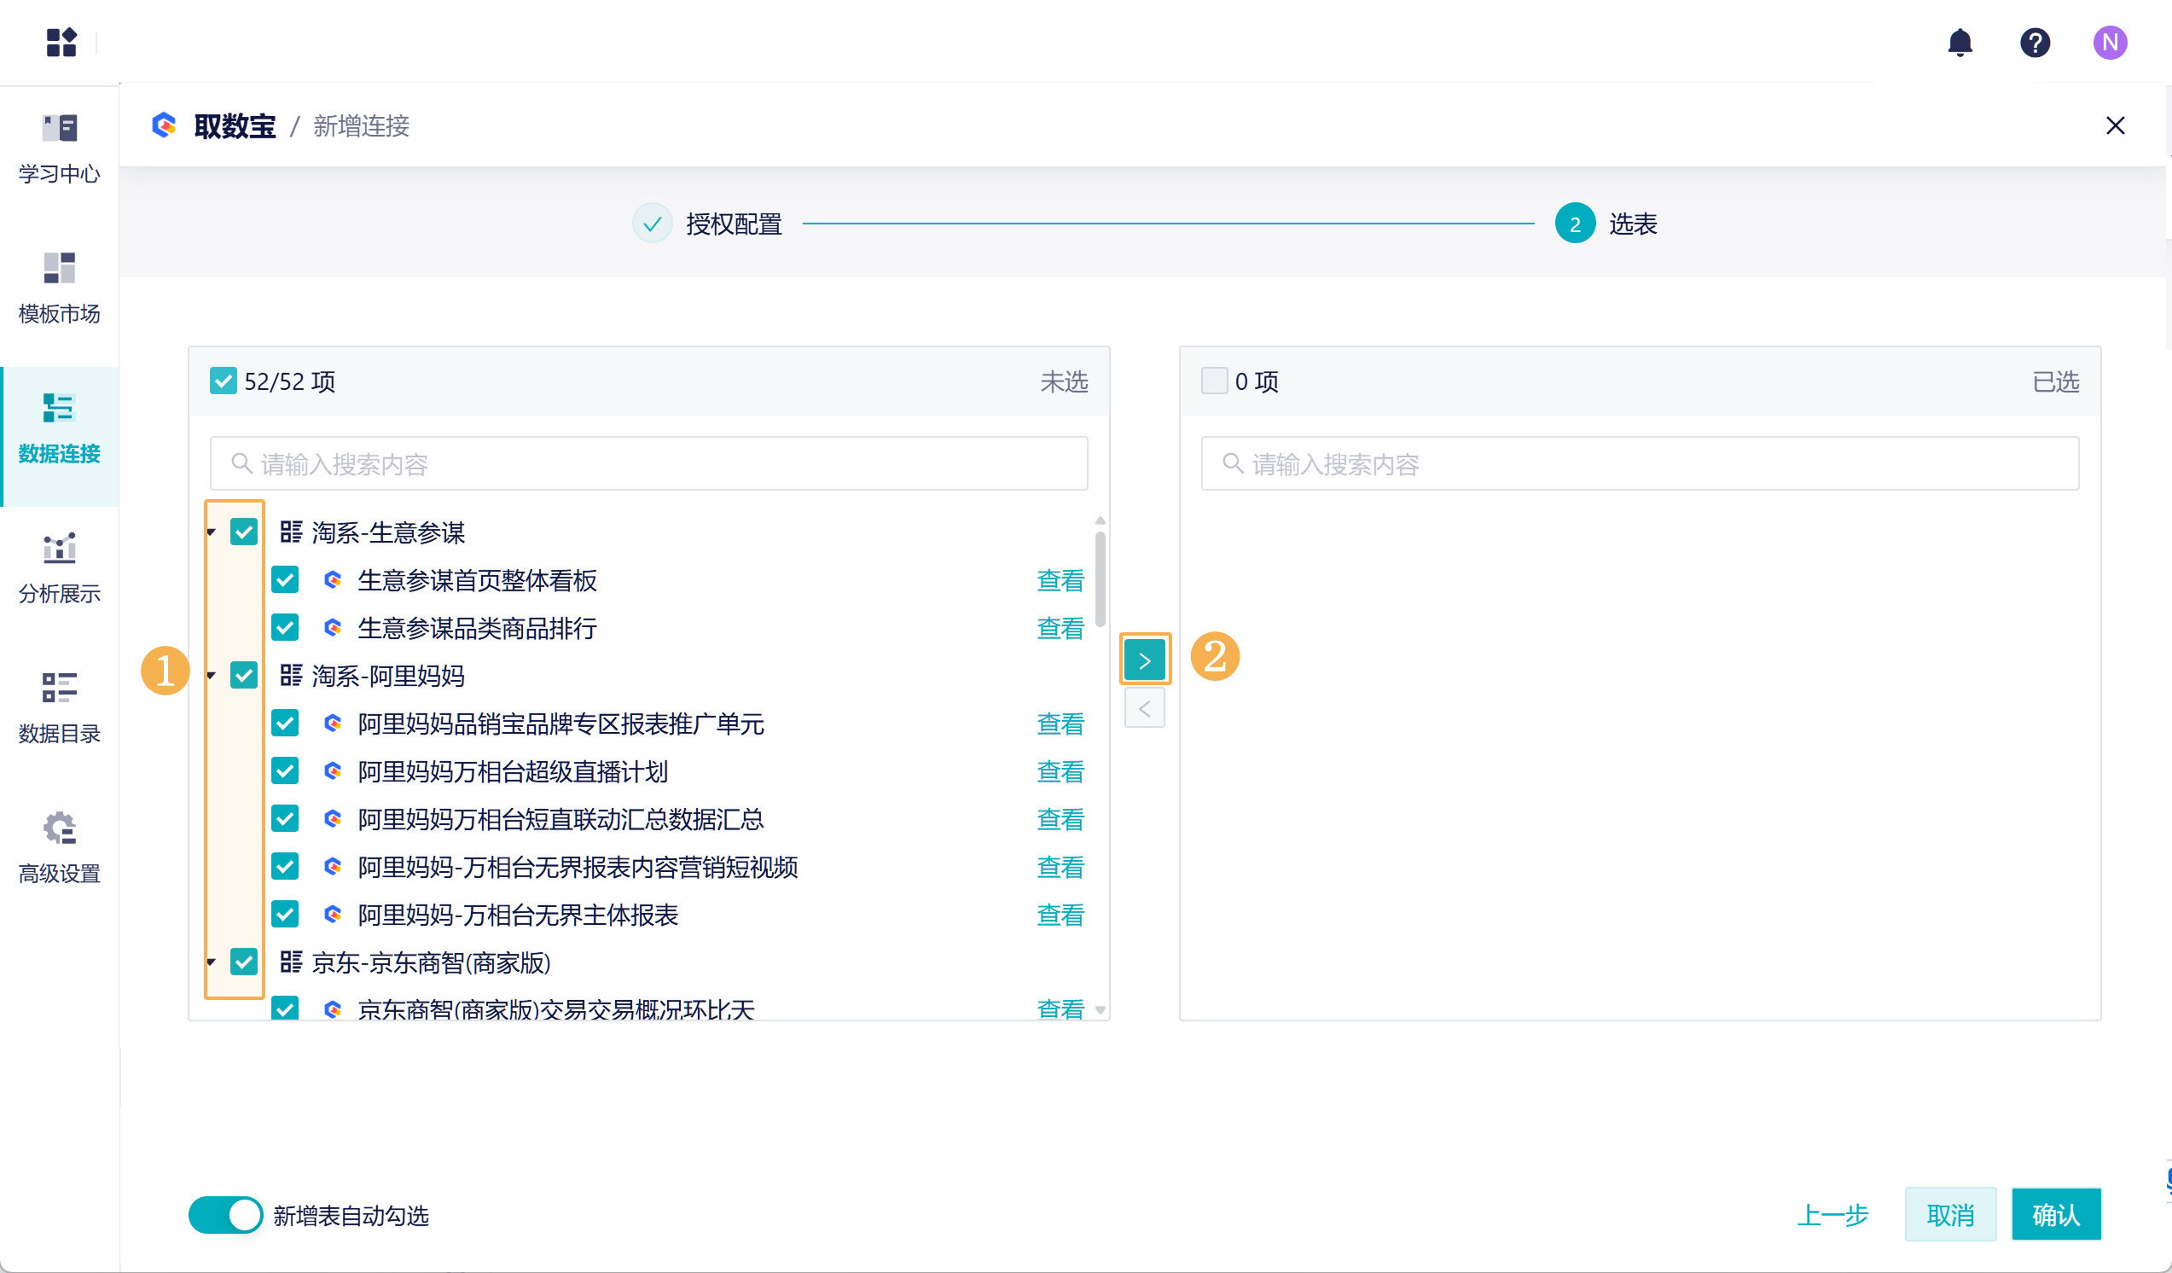Image resolution: width=2172 pixels, height=1273 pixels.
Task: Collapse the 淘系-生意参谋 group arrow
Action: (212, 532)
